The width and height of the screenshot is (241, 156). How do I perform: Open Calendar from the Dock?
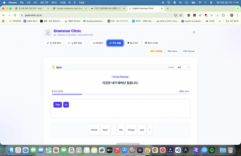tap(71, 150)
